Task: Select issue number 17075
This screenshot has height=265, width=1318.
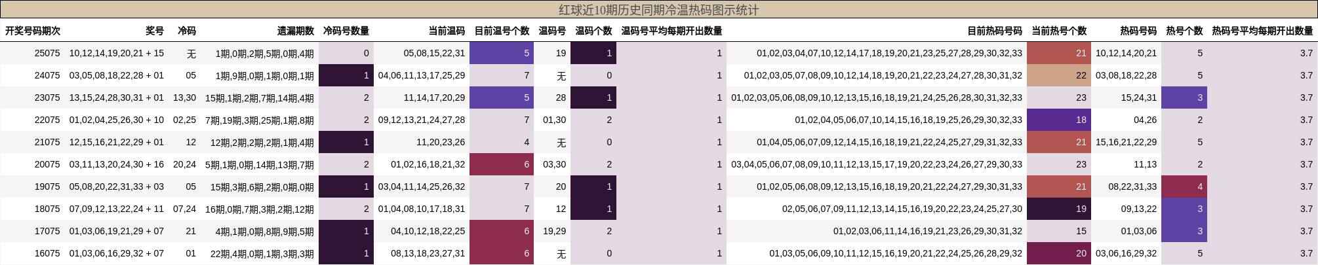Action: click(47, 231)
